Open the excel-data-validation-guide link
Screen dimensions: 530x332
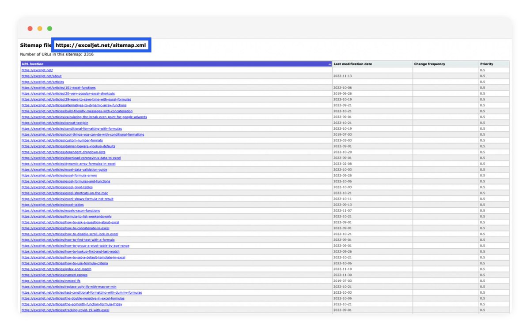64,170
